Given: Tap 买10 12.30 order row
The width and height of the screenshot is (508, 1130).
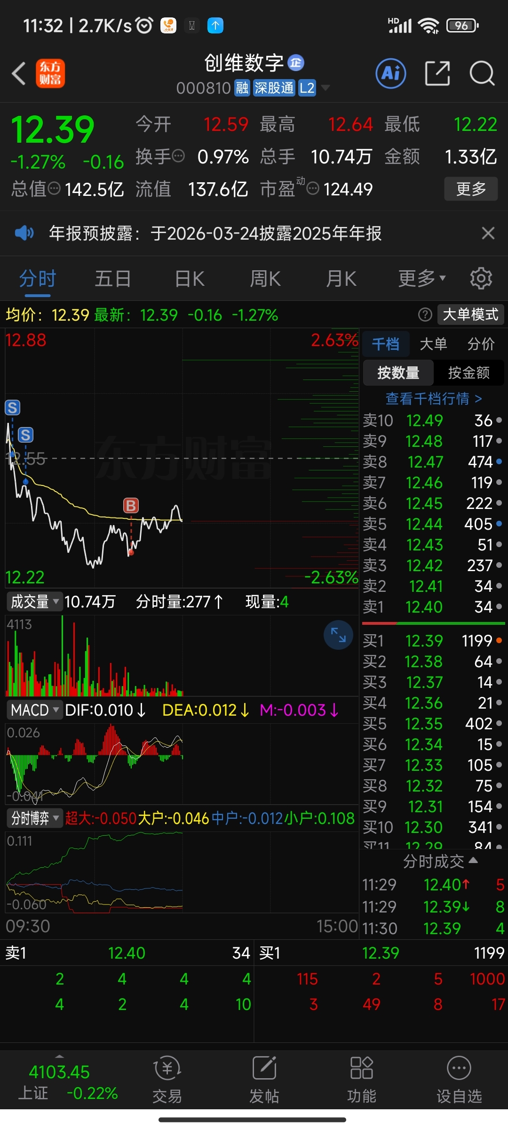Looking at the screenshot, I should (433, 827).
